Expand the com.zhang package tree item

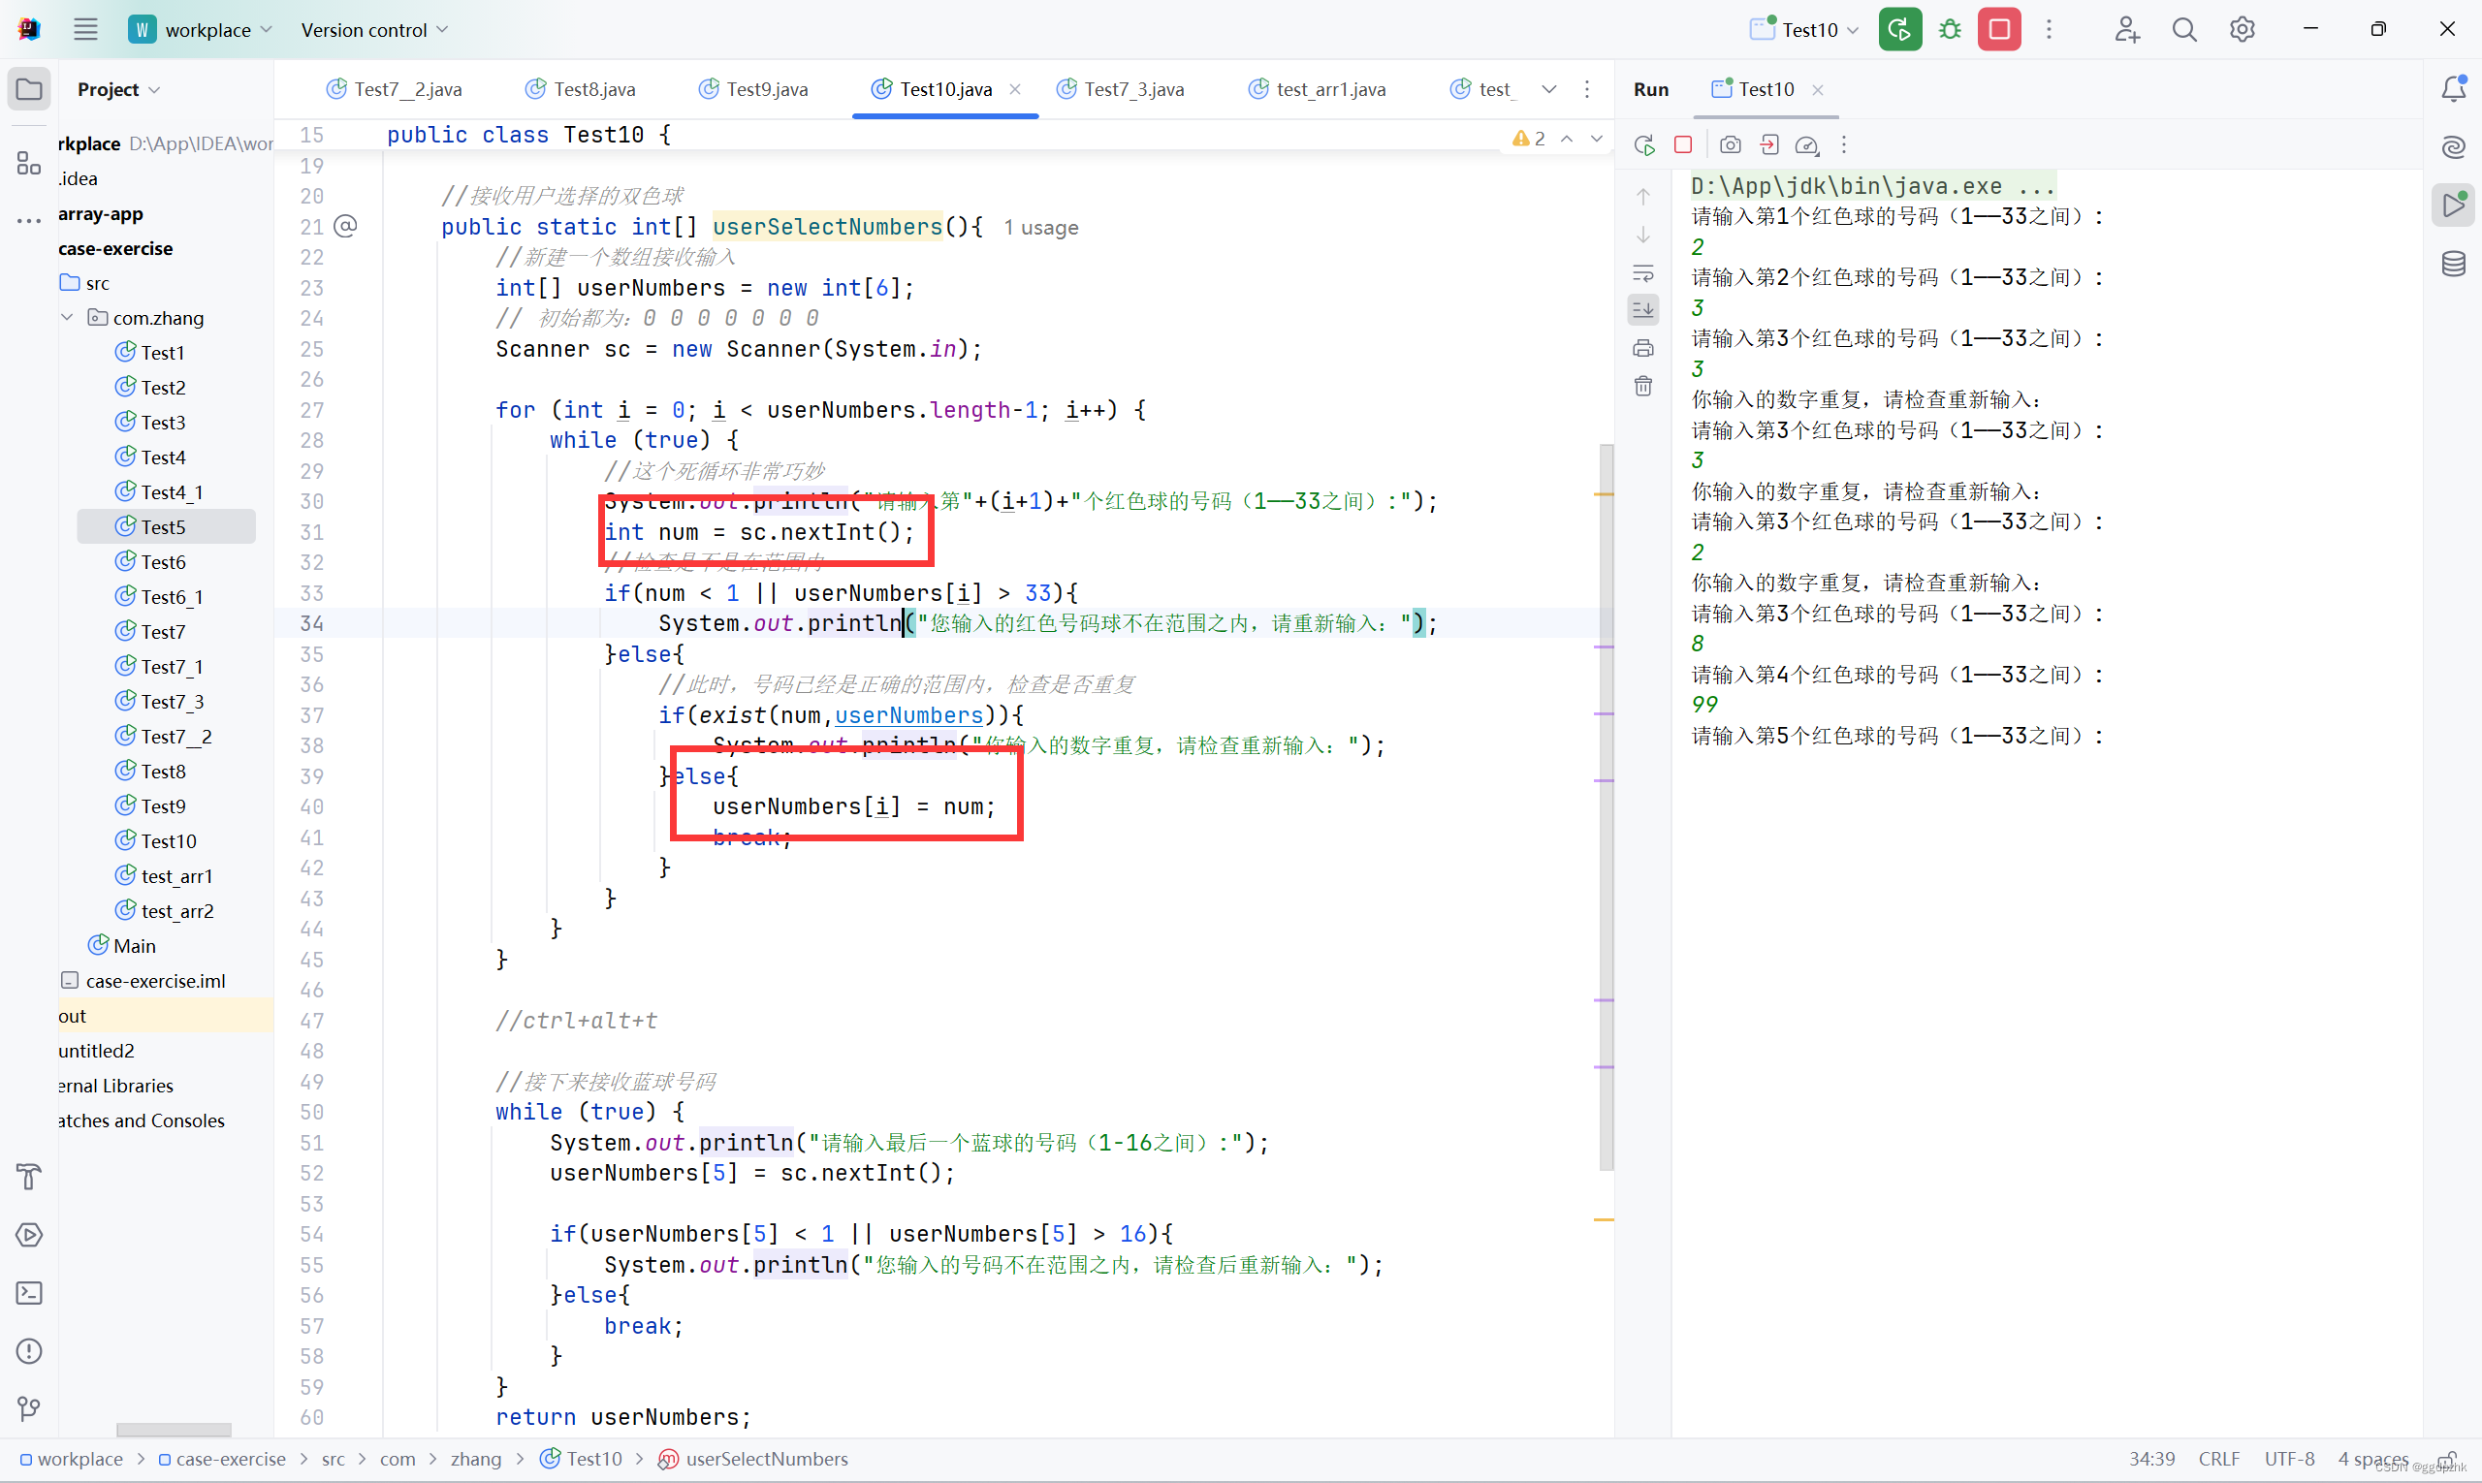click(x=65, y=318)
